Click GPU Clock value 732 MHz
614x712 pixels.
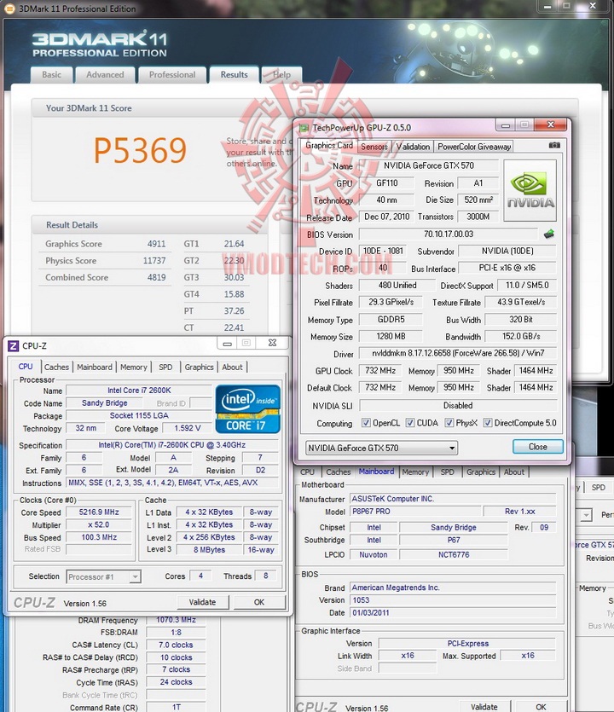pos(380,371)
